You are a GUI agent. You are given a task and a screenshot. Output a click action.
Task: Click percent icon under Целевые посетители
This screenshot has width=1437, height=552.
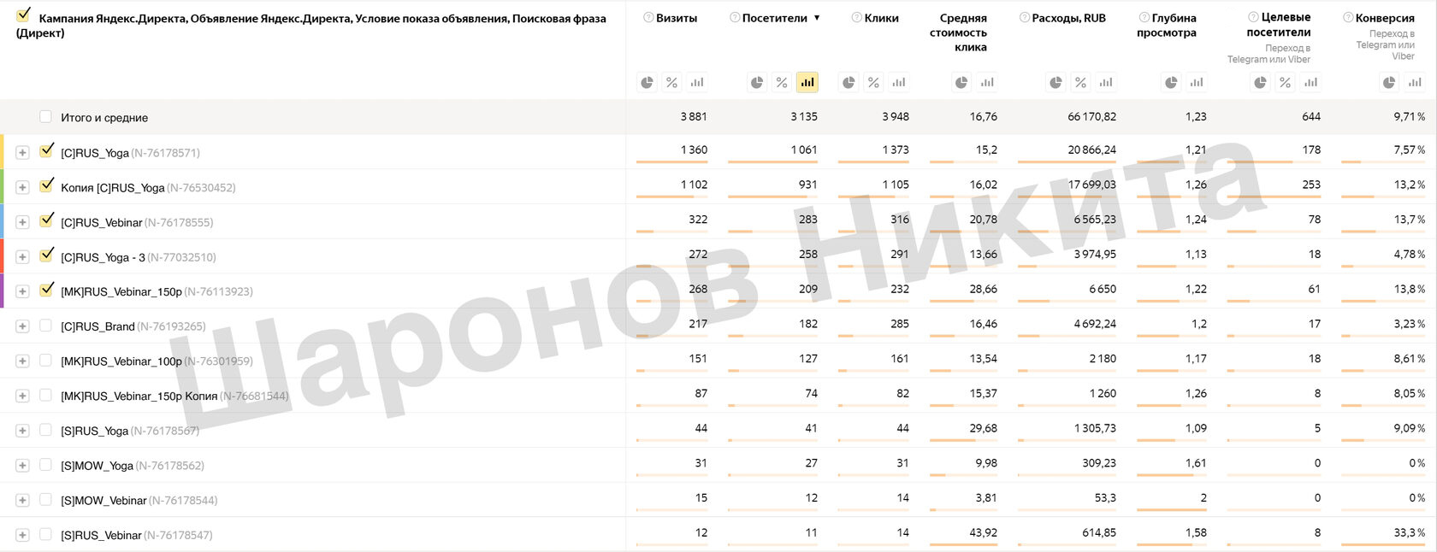pyautogui.click(x=1285, y=82)
